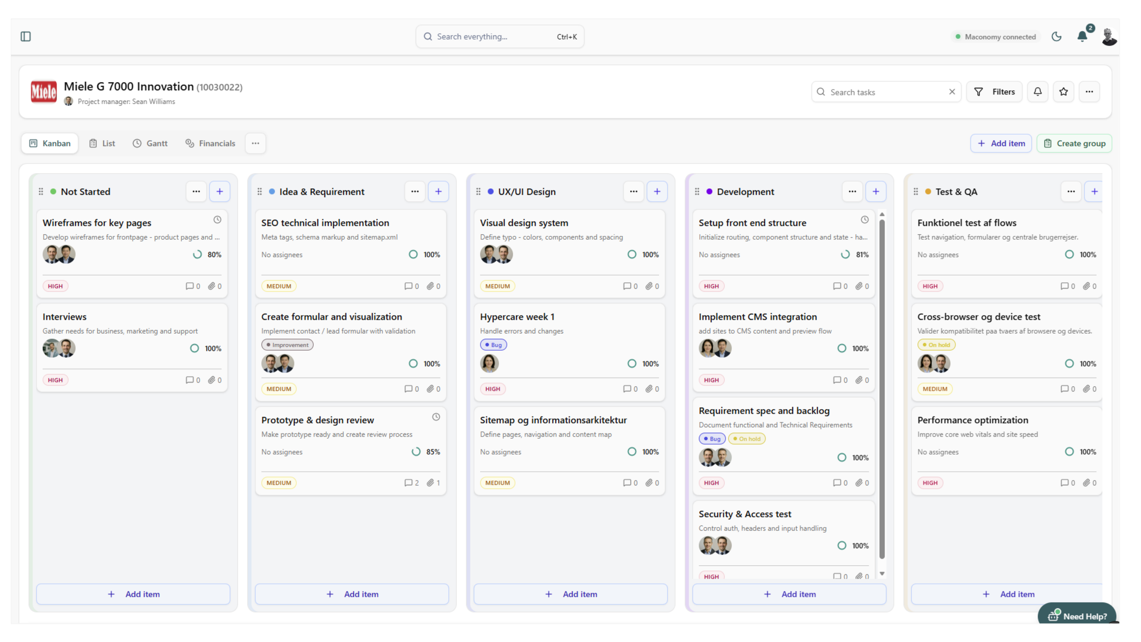Open the Financials tab
The width and height of the screenshot is (1141, 642).
[210, 143]
